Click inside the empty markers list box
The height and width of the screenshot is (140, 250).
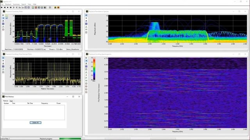click(34, 112)
